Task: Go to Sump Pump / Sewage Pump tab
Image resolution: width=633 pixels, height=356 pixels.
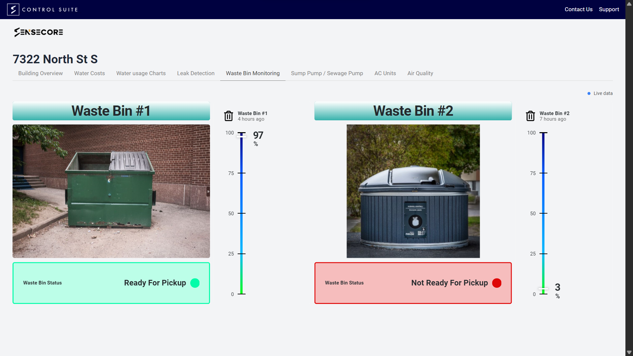Action: tap(327, 73)
